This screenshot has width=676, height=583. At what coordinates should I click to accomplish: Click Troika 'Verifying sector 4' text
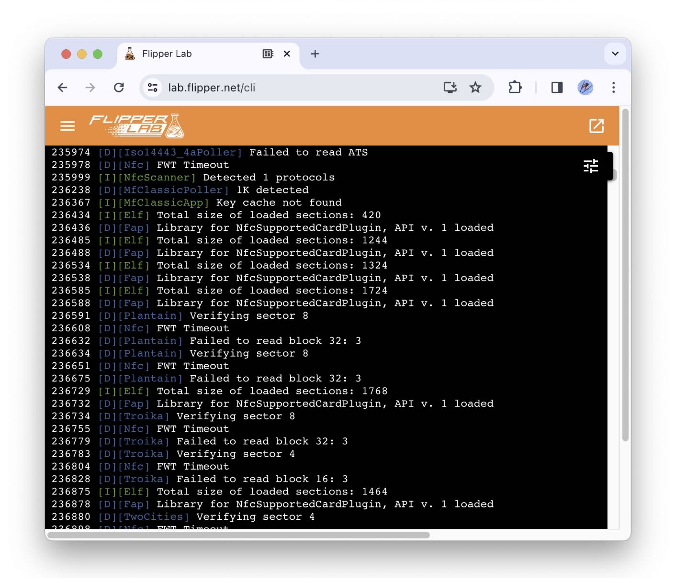(236, 454)
